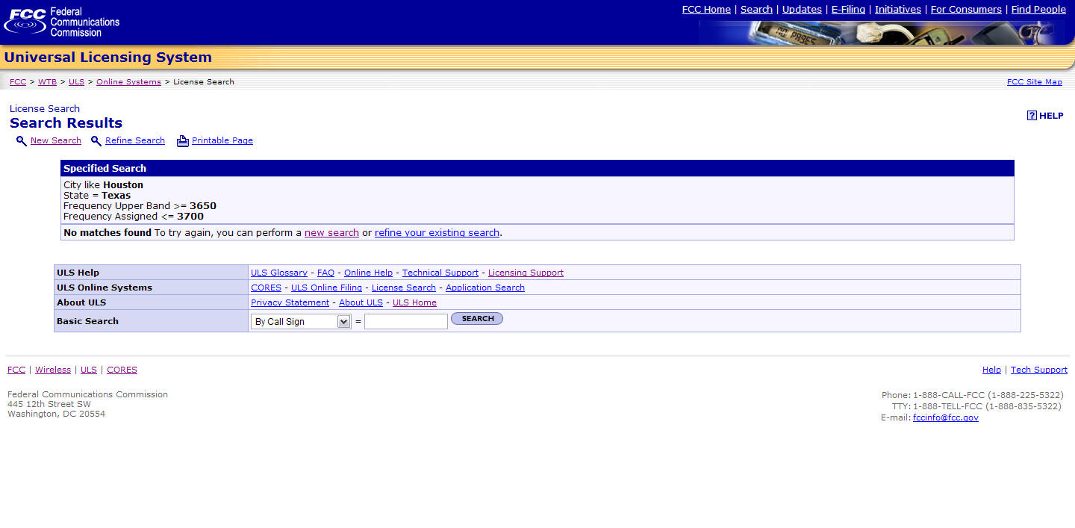Image resolution: width=1075 pixels, height=528 pixels.
Task: Click 'new search' link in no-matches message
Action: click(331, 233)
